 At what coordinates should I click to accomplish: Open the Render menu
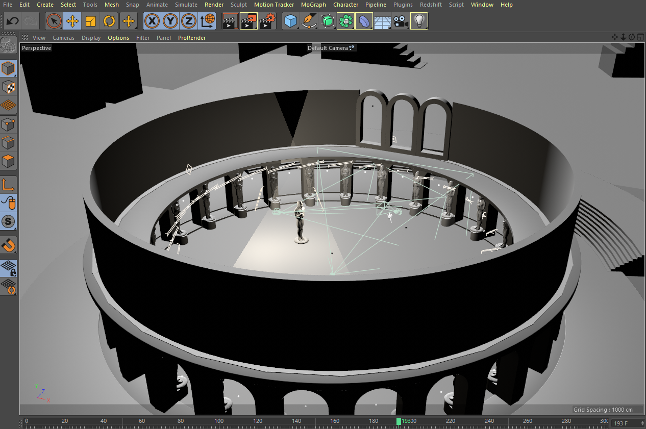(x=214, y=5)
